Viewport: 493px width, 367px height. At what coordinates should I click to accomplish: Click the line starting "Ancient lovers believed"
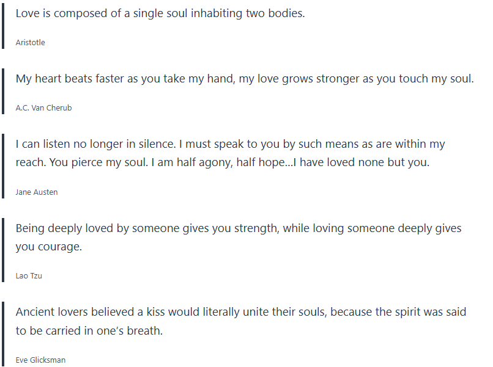pyautogui.click(x=241, y=312)
